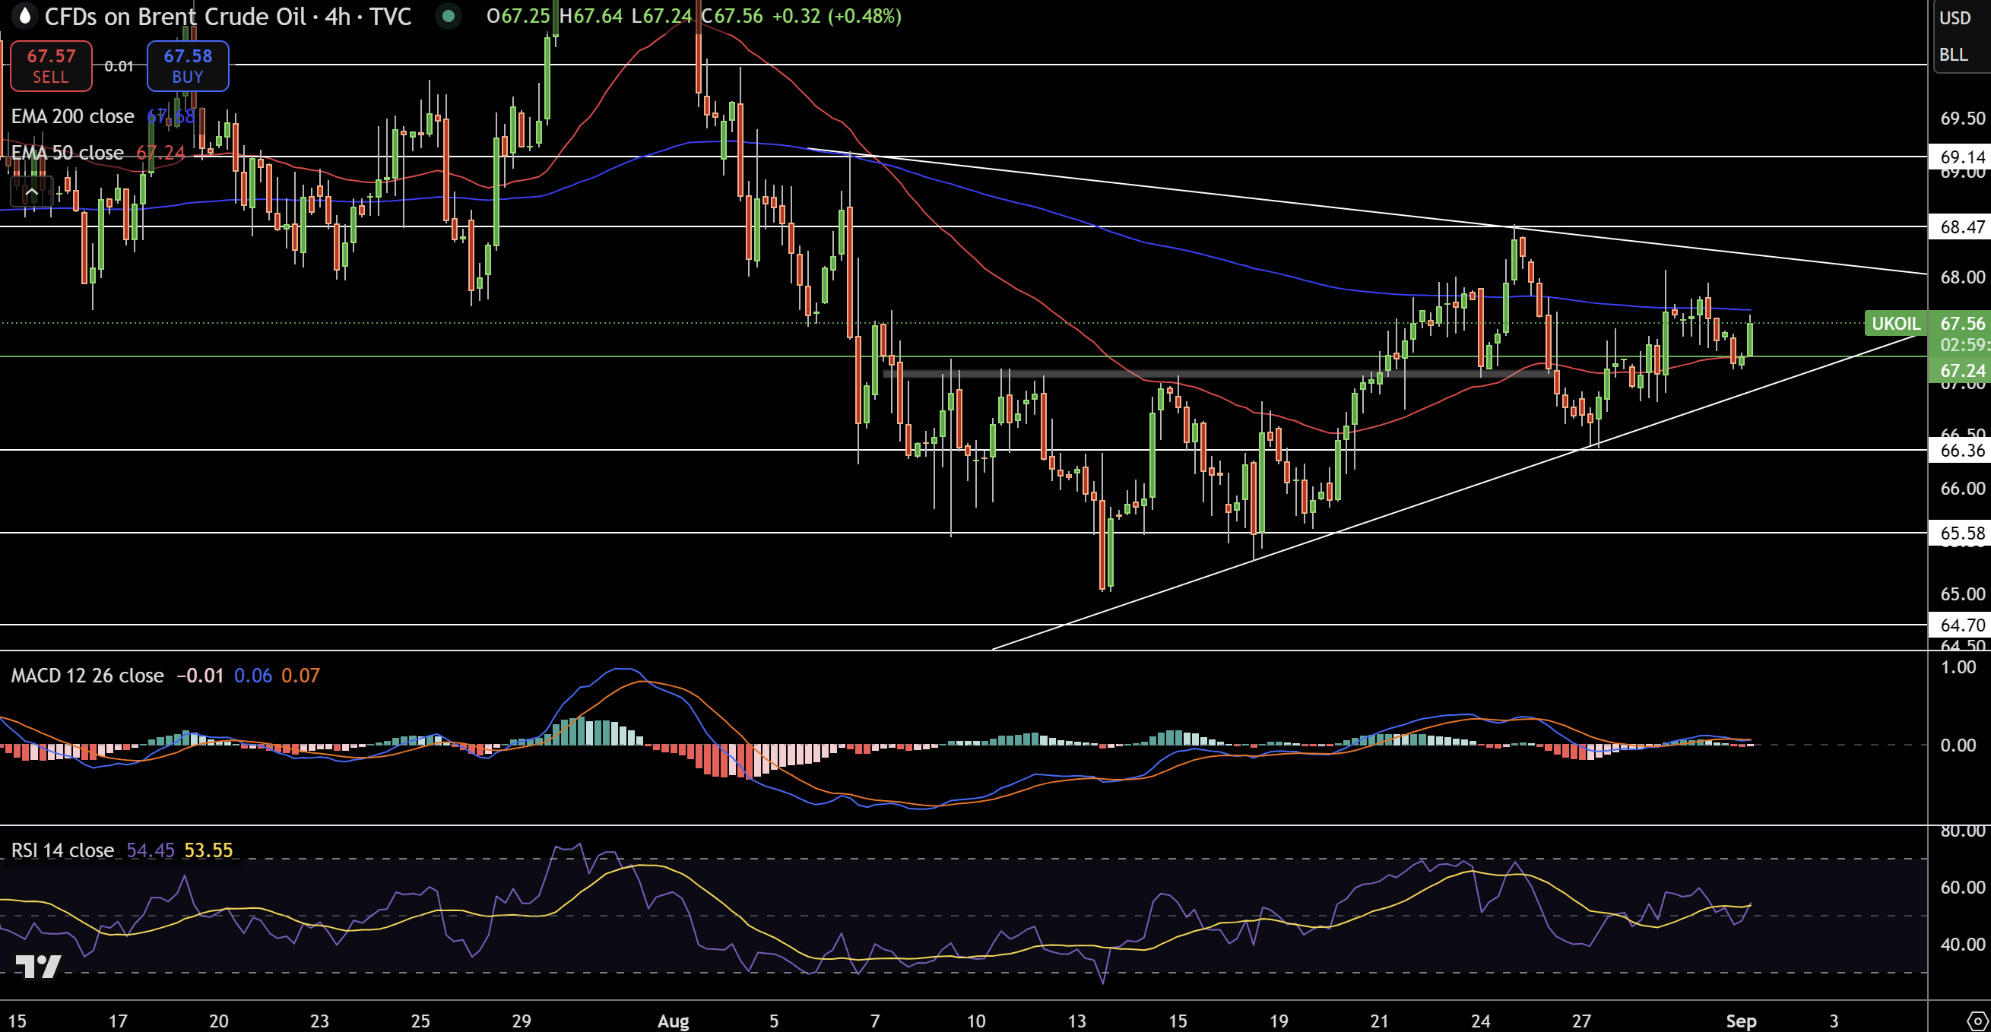Click the 67.57 SELL button

pos(51,65)
